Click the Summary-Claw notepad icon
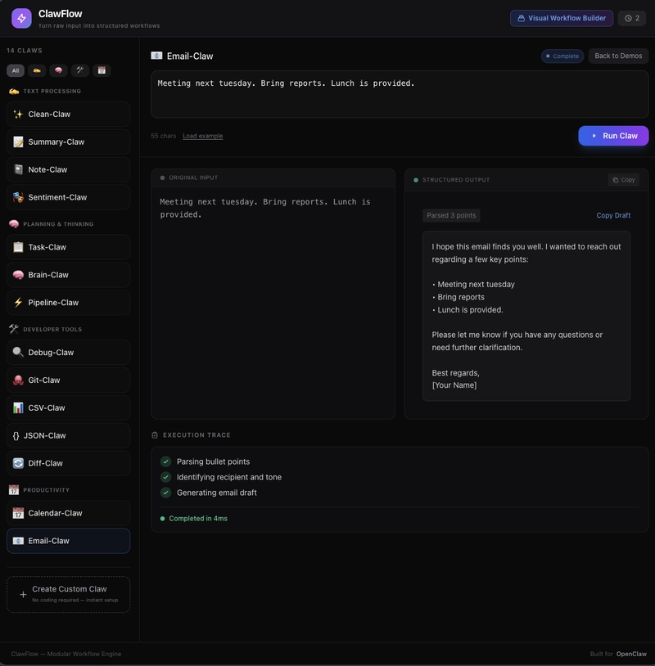The height and width of the screenshot is (666, 655). tap(18, 142)
